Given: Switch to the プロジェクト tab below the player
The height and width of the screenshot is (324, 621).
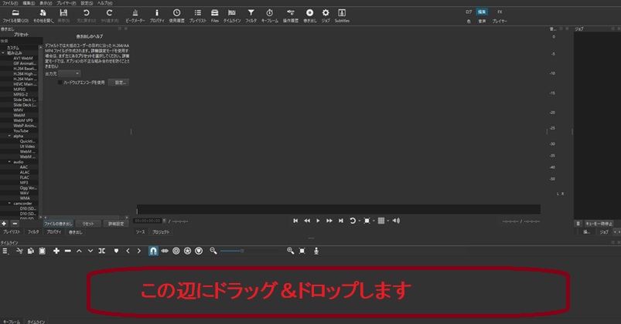Looking at the screenshot, I should 160,231.
